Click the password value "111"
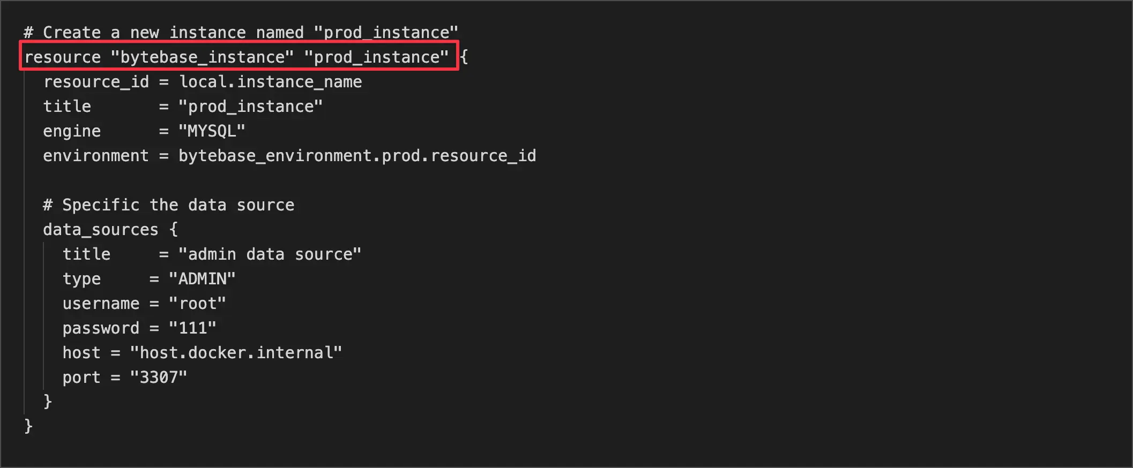This screenshot has width=1133, height=468. pyautogui.click(x=192, y=328)
